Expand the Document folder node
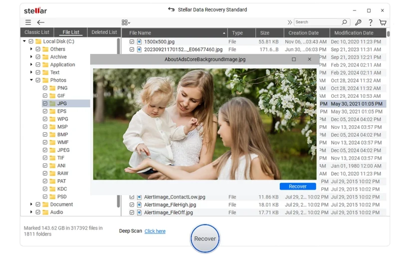This screenshot has height=258, width=399. coord(31,205)
